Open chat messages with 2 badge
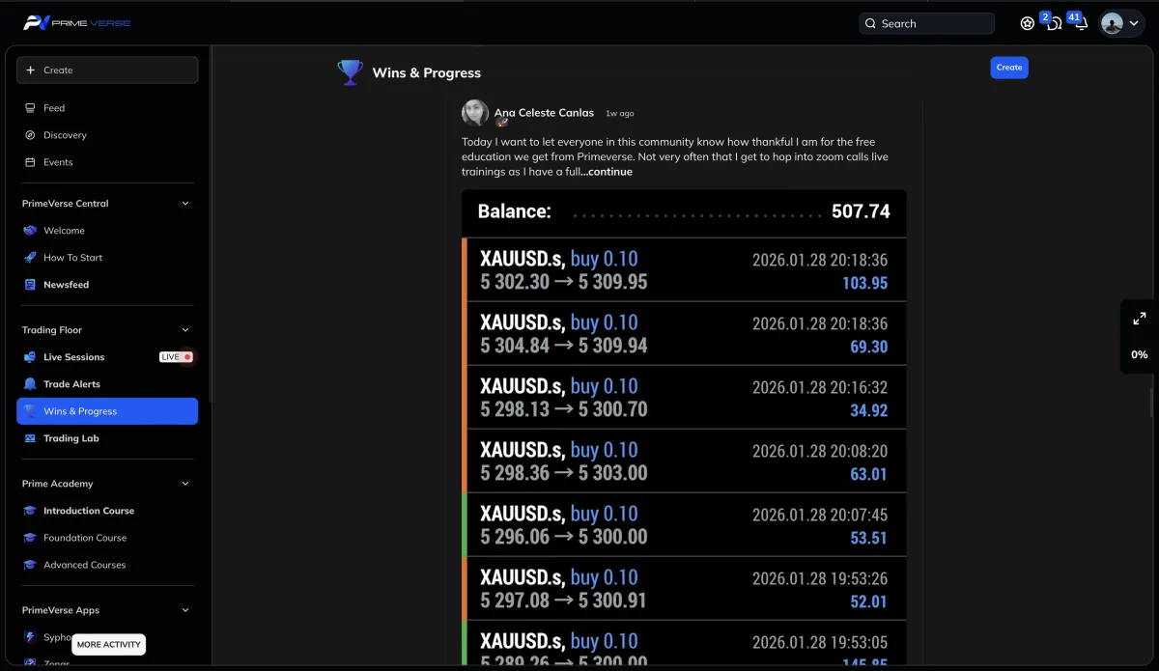Image resolution: width=1159 pixels, height=671 pixels. [x=1053, y=23]
